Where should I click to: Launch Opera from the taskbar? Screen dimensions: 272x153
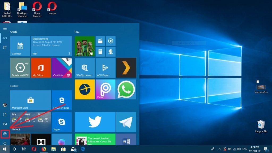coord(34,149)
